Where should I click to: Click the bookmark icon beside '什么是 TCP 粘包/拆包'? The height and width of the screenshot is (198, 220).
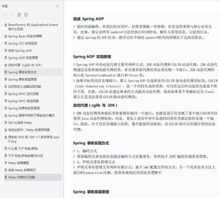5,149
